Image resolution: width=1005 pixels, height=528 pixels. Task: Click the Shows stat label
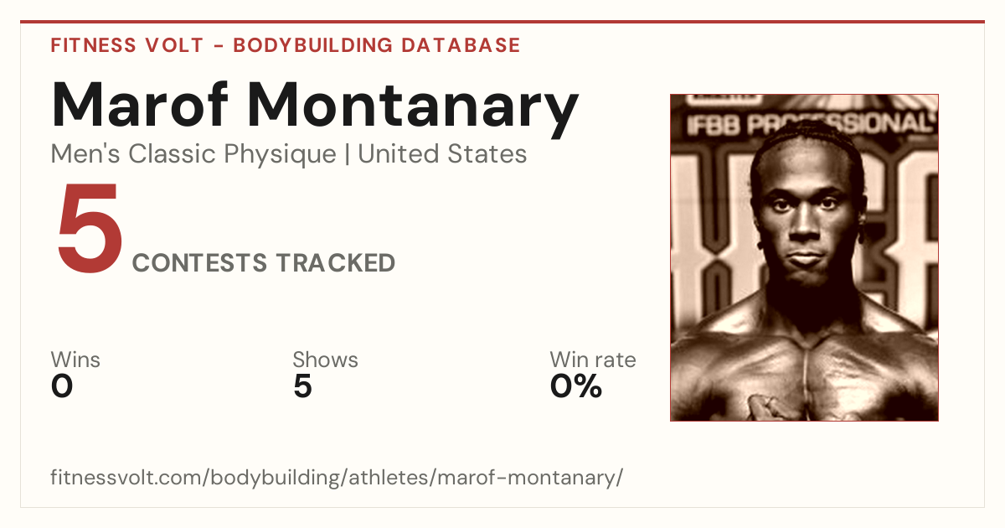coord(325,360)
